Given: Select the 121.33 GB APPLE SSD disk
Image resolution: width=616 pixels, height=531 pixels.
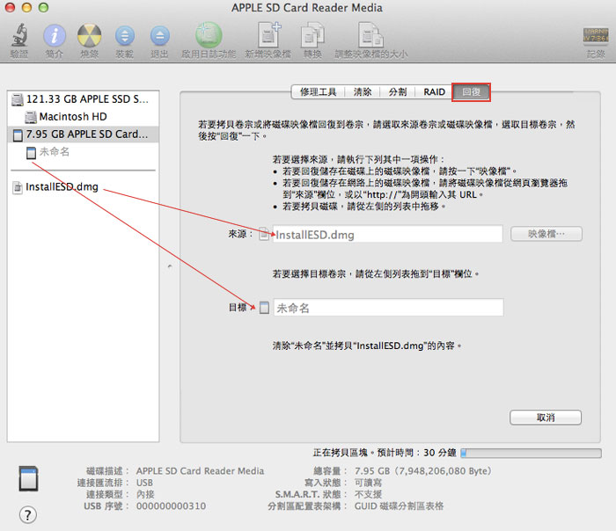Looking at the screenshot, I should coord(83,99).
